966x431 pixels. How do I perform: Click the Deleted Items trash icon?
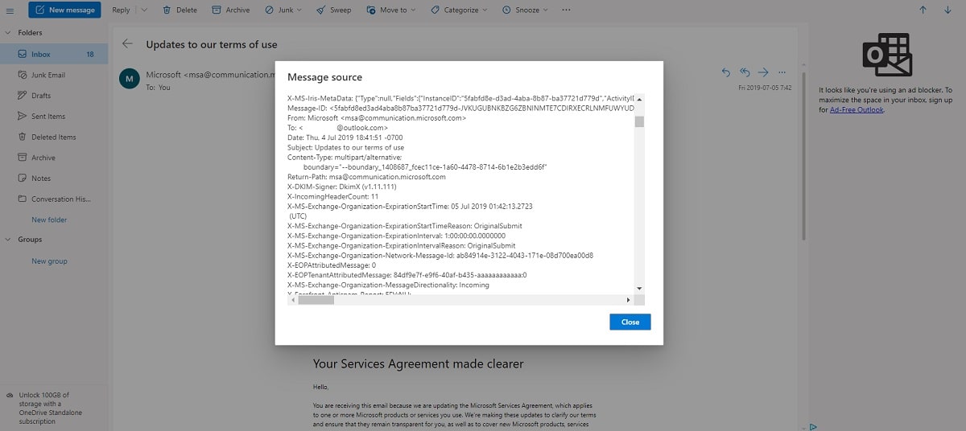(23, 137)
